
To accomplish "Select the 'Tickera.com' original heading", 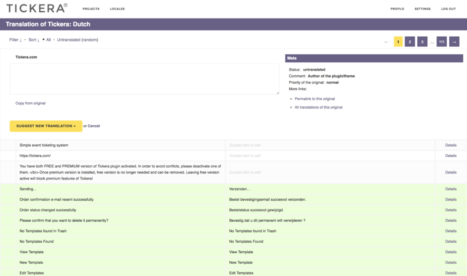I will pos(26,57).
